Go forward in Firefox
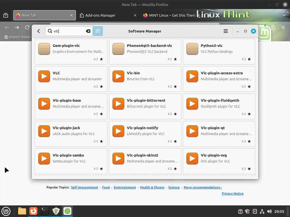 17,27
